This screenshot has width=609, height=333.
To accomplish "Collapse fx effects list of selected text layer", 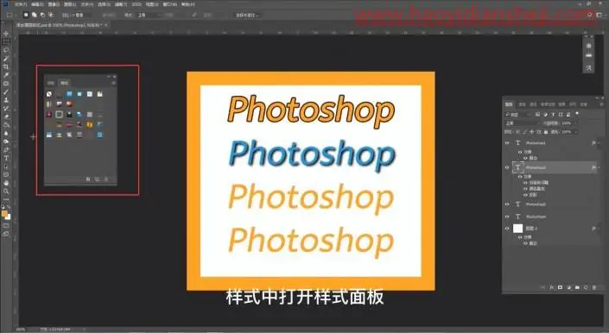I will click(599, 167).
